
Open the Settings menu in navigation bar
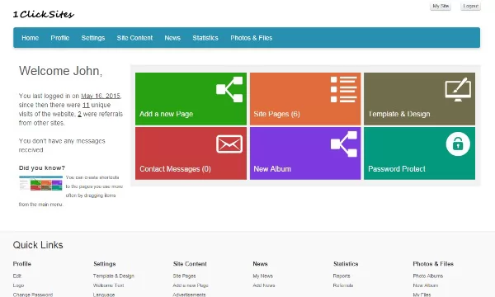tap(93, 38)
